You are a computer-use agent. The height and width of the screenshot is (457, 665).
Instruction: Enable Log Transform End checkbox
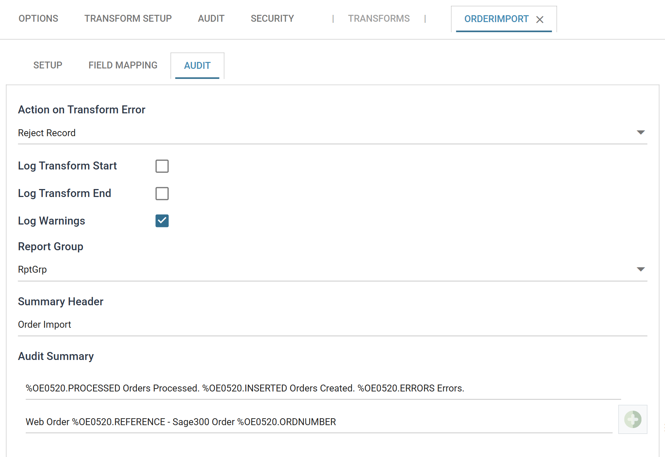tap(162, 193)
